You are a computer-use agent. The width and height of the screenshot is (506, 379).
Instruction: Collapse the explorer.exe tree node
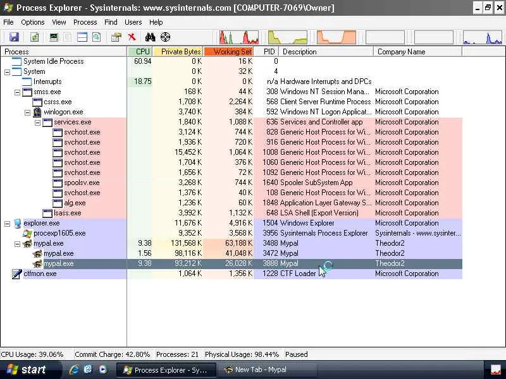point(7,224)
